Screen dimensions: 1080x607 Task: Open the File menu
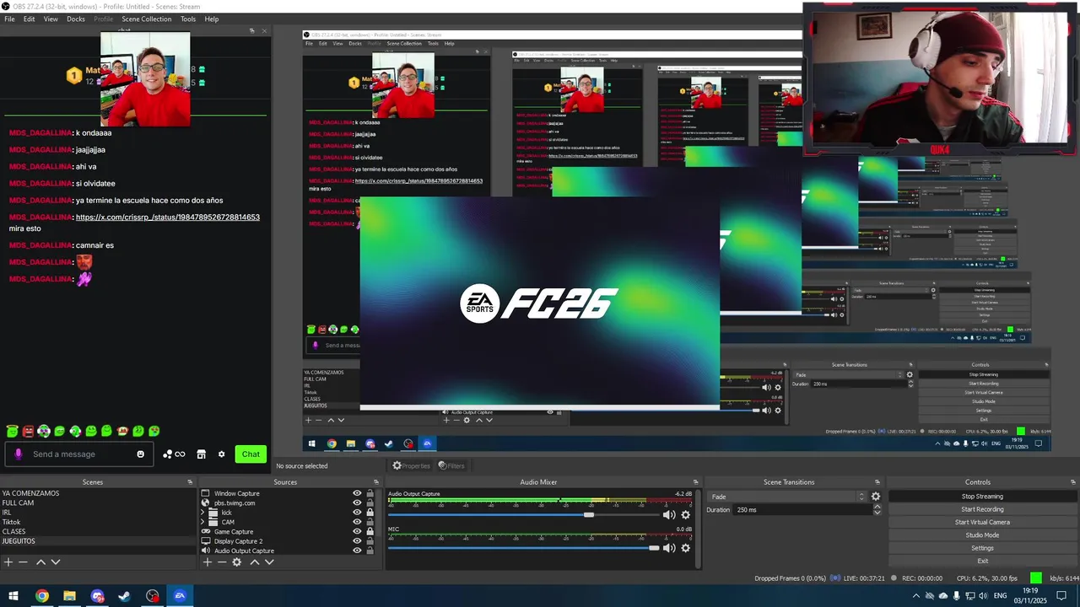click(x=9, y=19)
